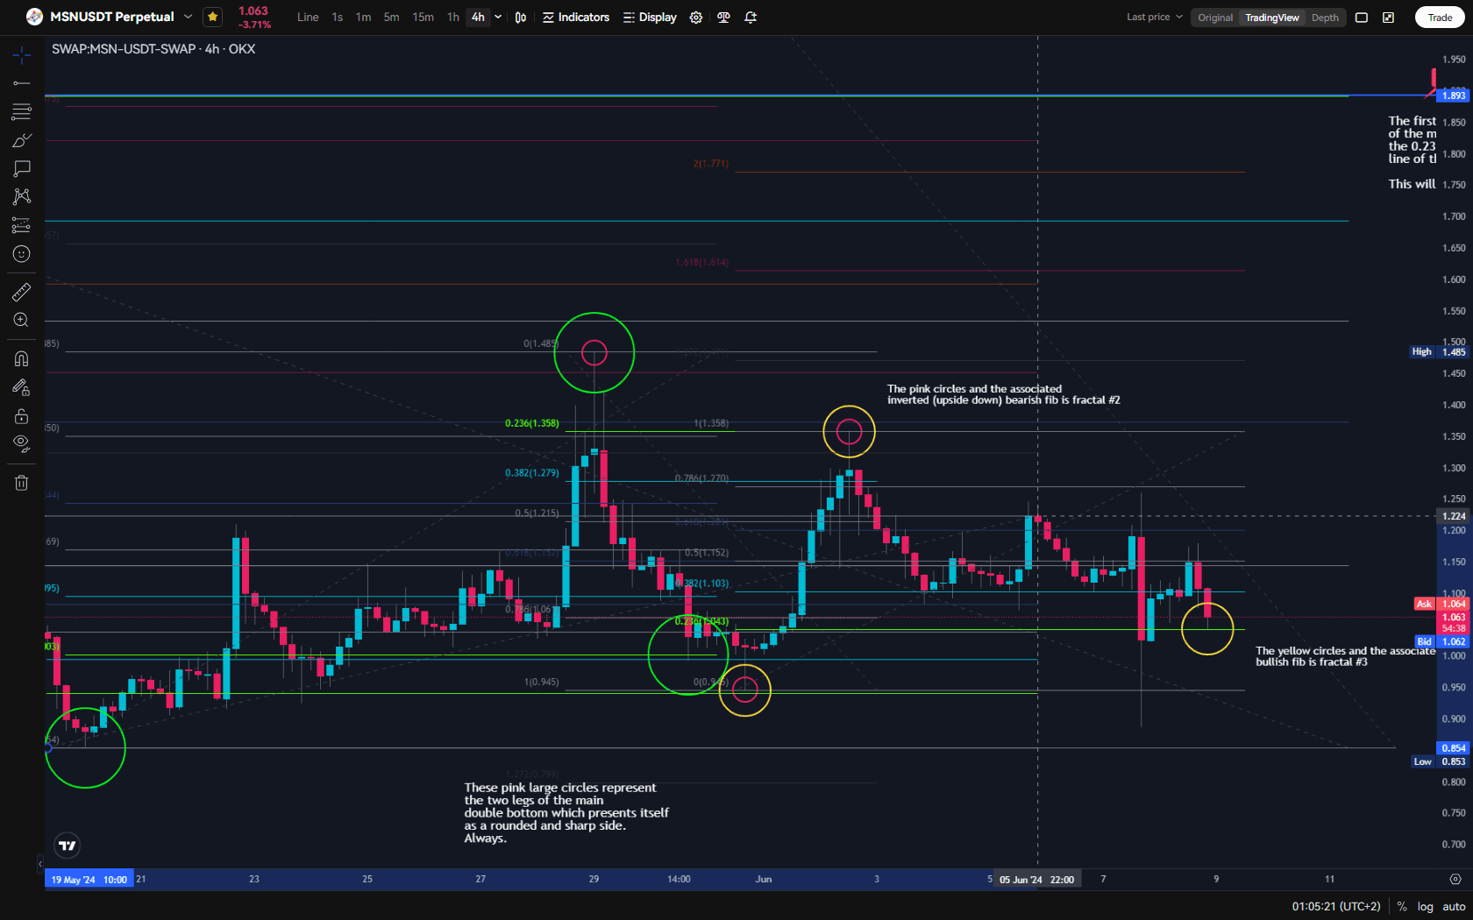Open the Last price dropdown
The width and height of the screenshot is (1473, 920).
pyautogui.click(x=1154, y=17)
